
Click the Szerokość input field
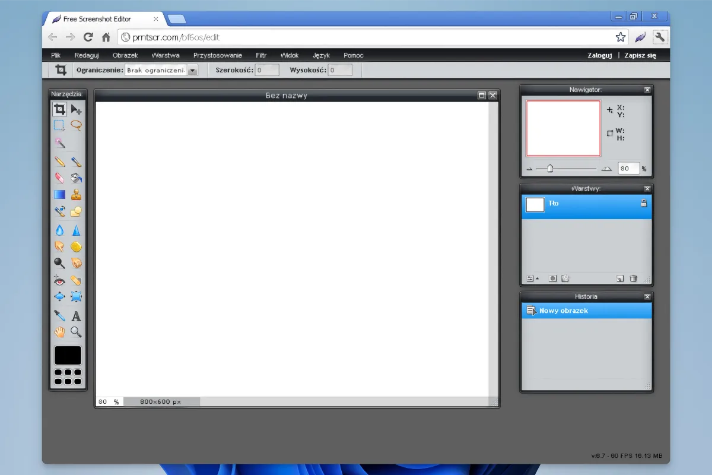click(267, 70)
